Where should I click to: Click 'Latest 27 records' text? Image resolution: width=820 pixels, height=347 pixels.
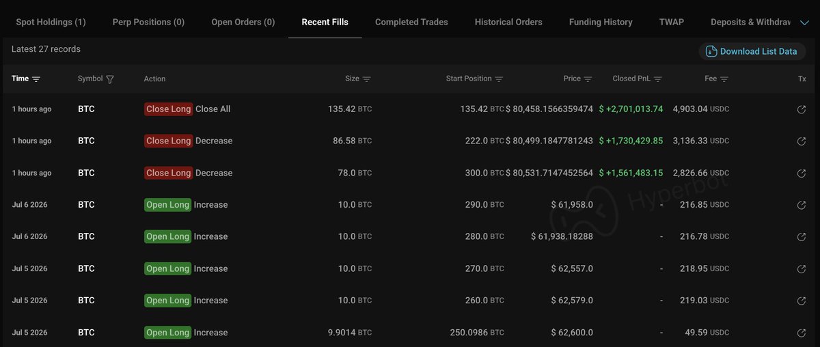point(46,49)
